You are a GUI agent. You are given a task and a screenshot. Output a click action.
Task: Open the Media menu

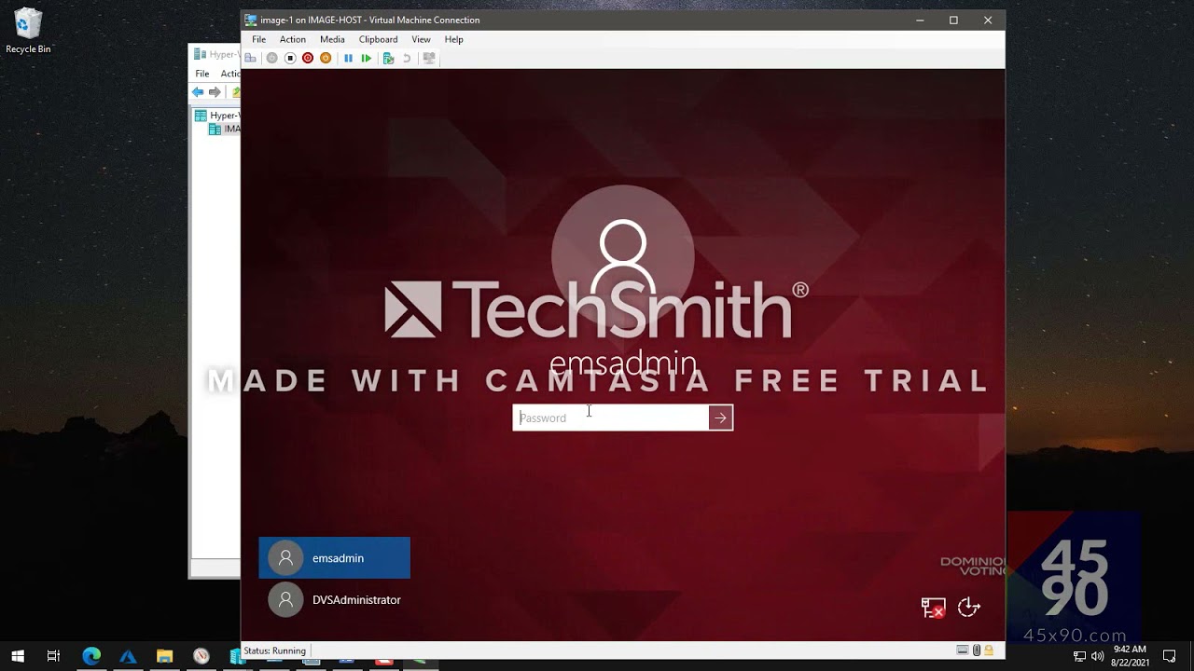click(x=332, y=39)
